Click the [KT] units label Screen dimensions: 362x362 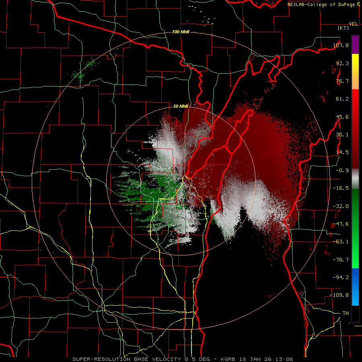[x=343, y=28]
